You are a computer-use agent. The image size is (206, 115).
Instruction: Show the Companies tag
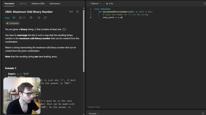tap(13, 23)
